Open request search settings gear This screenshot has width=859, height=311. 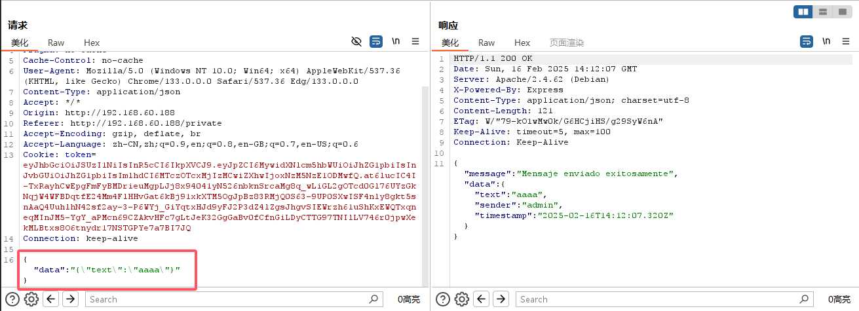(x=31, y=299)
